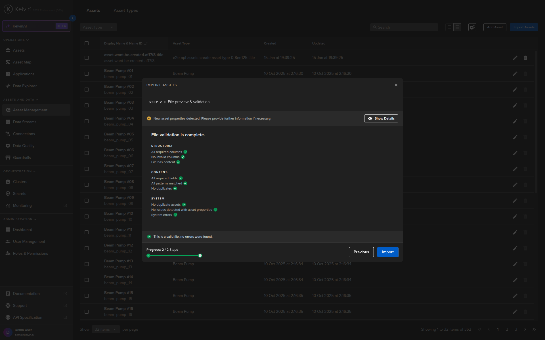Switch to the compact list view toggle
Screen dimensions: 545x340
point(449,27)
